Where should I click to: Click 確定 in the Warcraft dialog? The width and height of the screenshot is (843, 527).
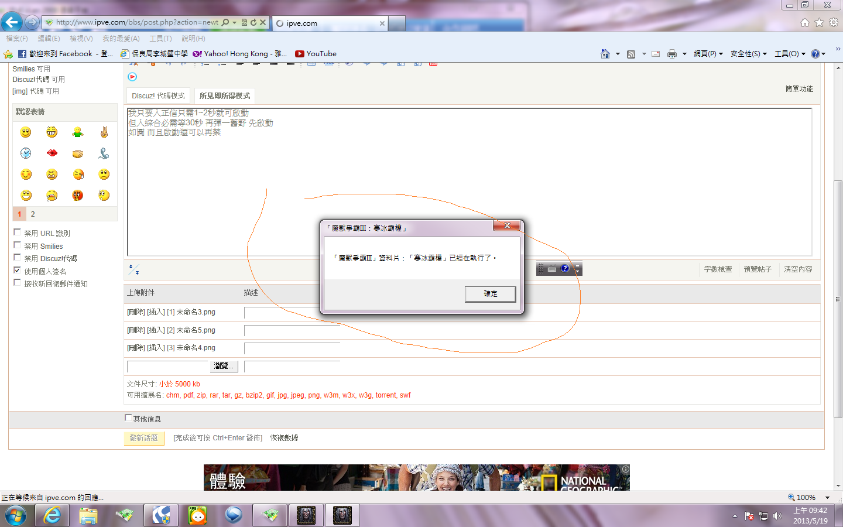click(x=491, y=294)
